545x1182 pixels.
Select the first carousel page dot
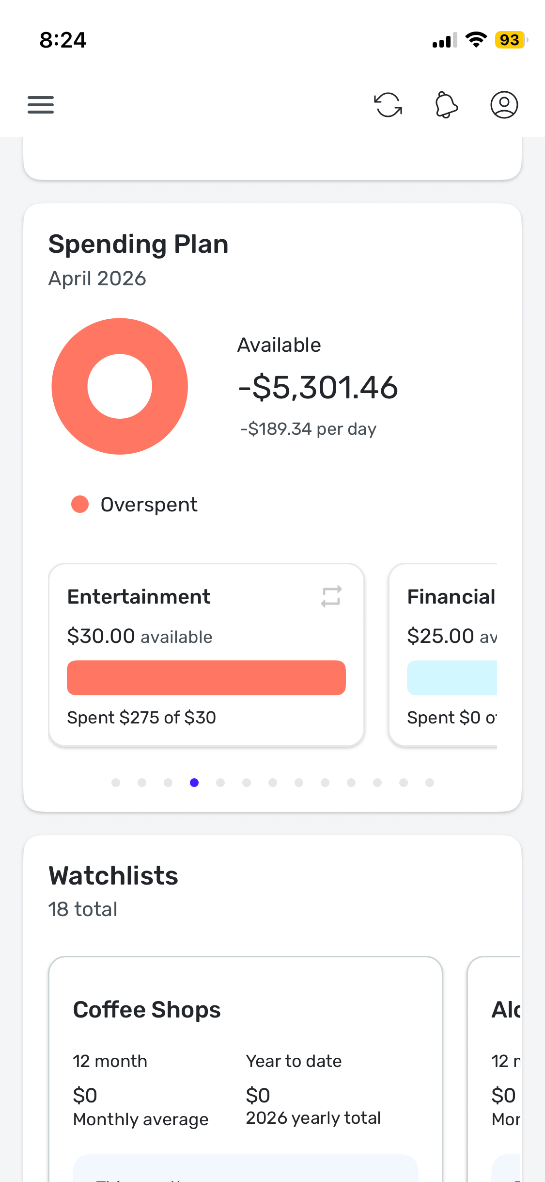click(x=116, y=783)
